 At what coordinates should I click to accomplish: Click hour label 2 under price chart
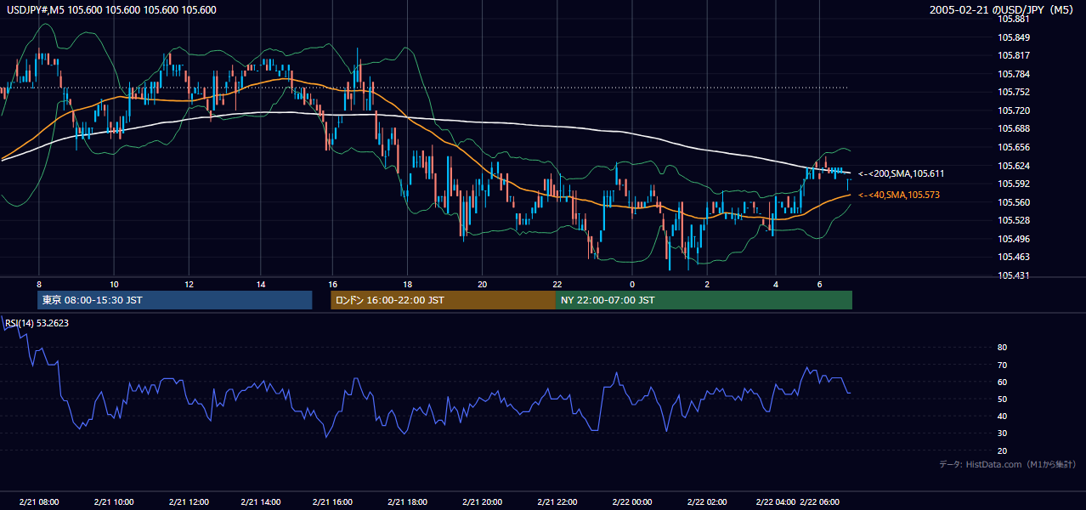tap(707, 284)
